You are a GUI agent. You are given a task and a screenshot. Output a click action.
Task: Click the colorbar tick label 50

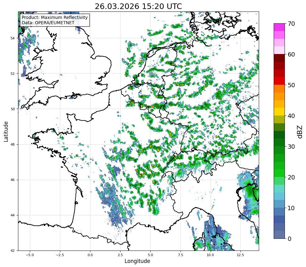(x=291, y=85)
